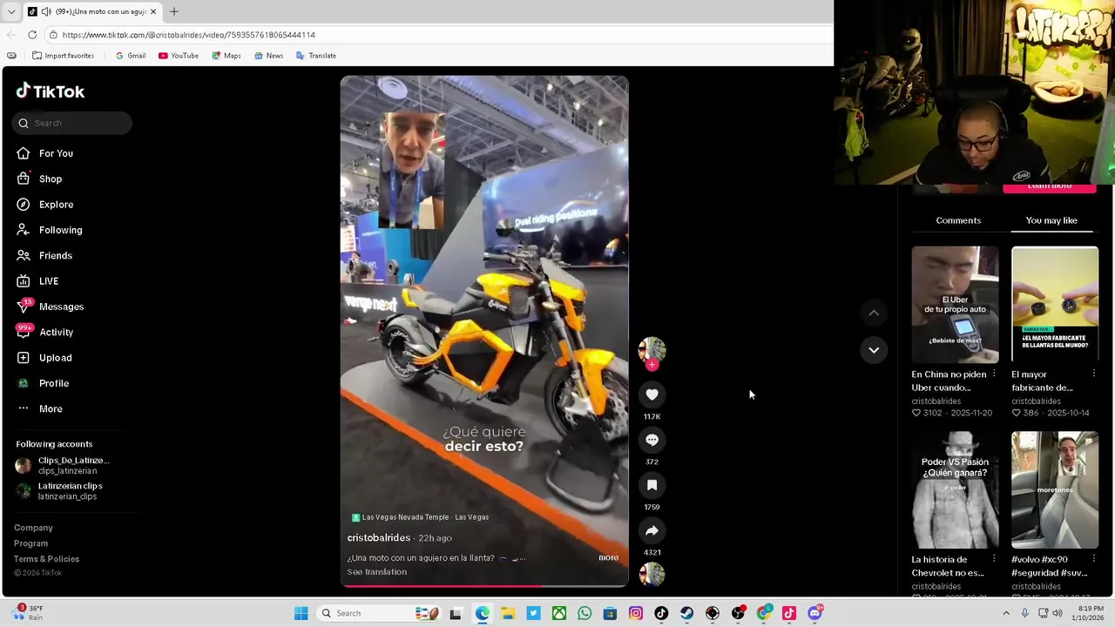Open a new browser tab
The width and height of the screenshot is (1115, 627).
click(173, 11)
